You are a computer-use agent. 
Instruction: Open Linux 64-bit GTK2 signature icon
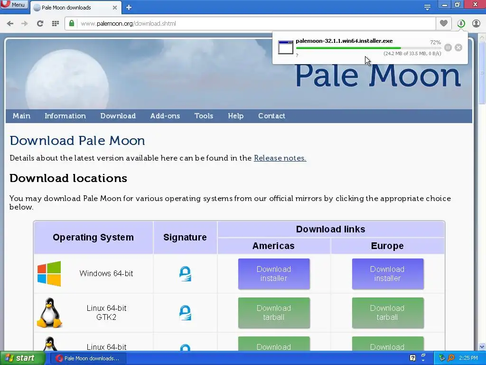(186, 313)
